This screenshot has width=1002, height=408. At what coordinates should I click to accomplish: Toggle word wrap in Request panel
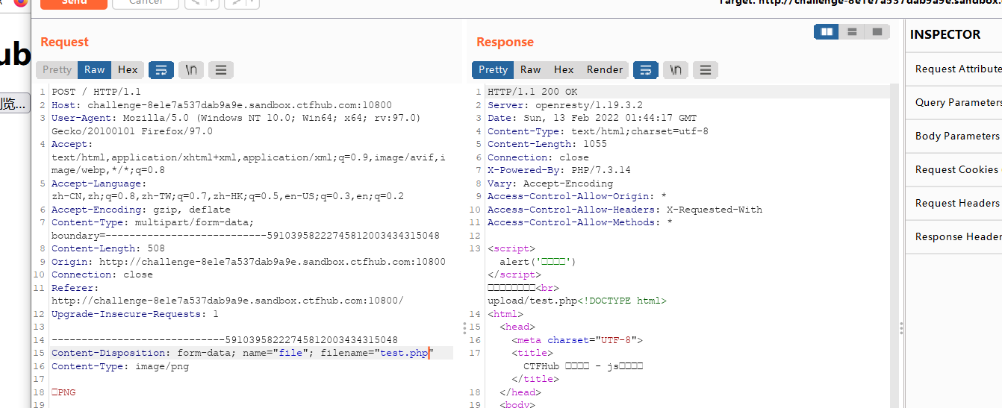click(x=161, y=69)
